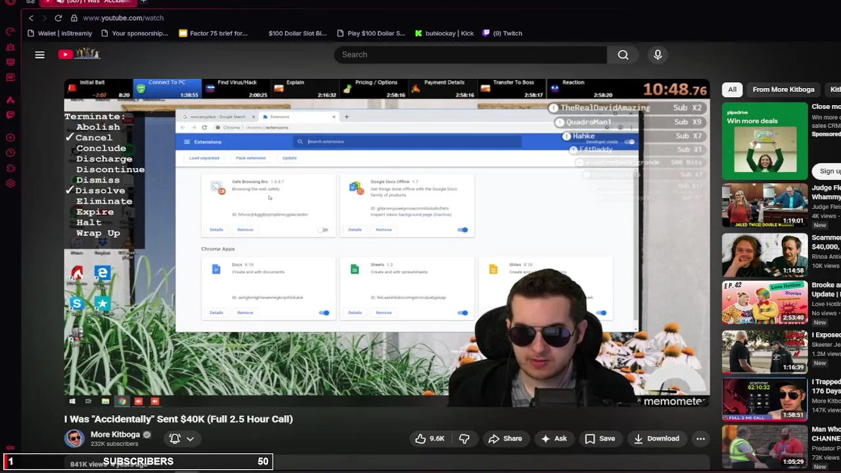Toggle Sheets app switch in video
The height and width of the screenshot is (473, 841).
pyautogui.click(x=463, y=313)
